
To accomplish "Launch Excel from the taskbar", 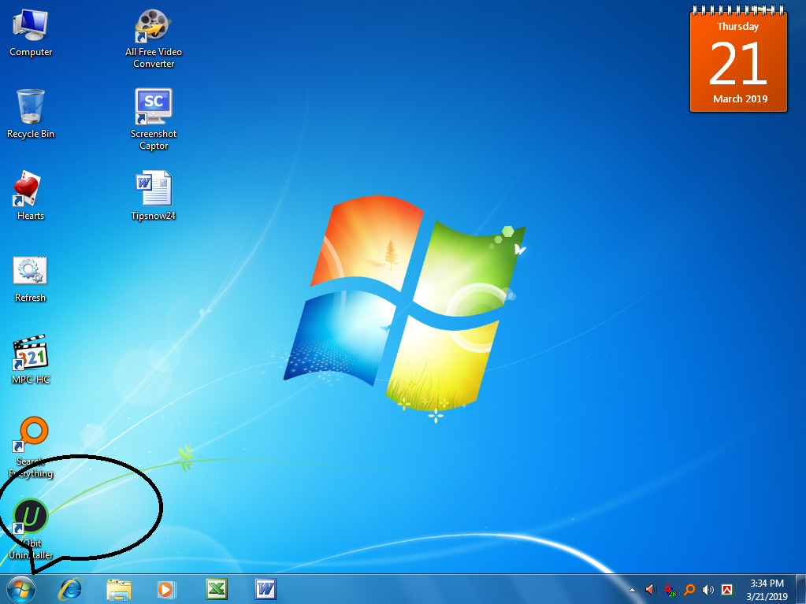I will pyautogui.click(x=217, y=589).
